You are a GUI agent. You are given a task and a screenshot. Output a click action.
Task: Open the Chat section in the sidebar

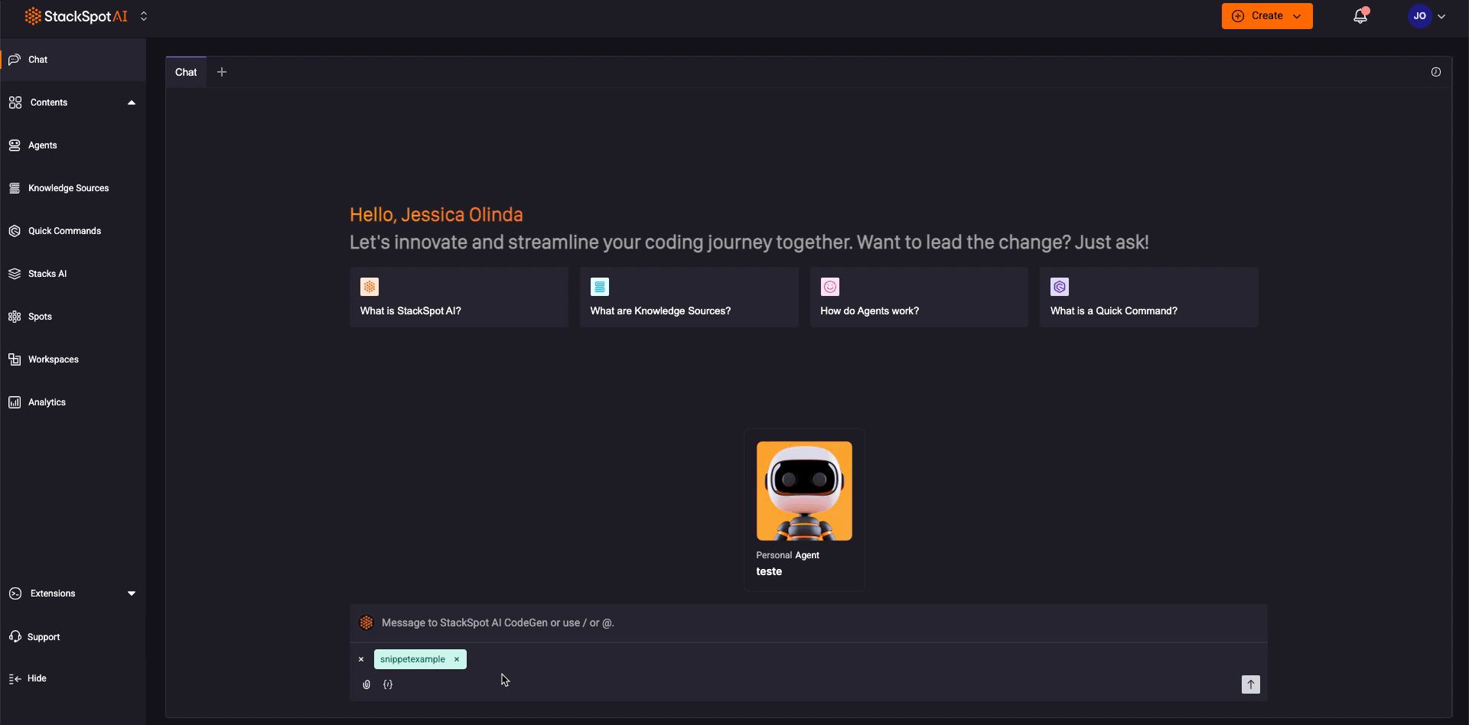click(37, 59)
